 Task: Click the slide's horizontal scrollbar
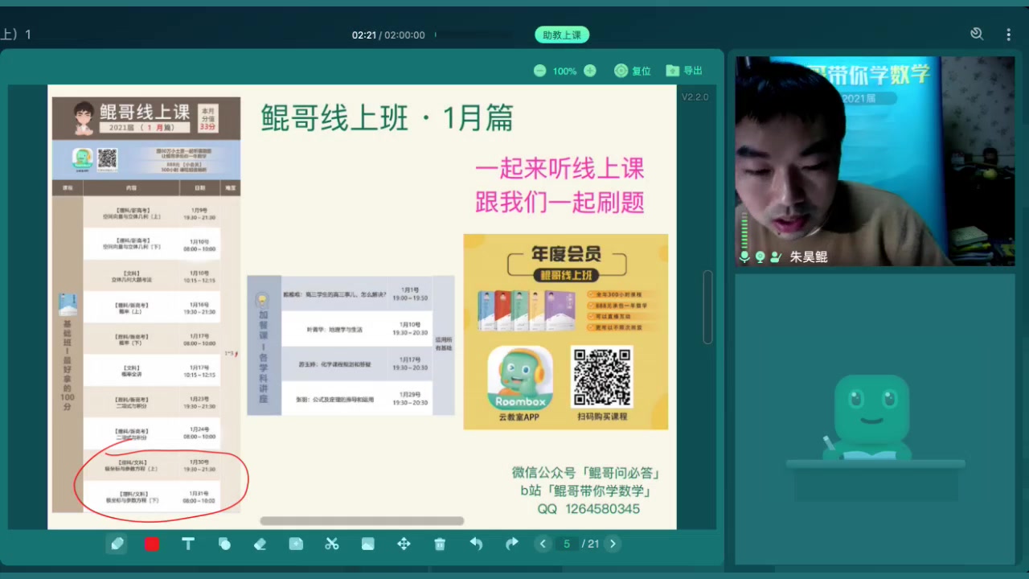coord(362,521)
